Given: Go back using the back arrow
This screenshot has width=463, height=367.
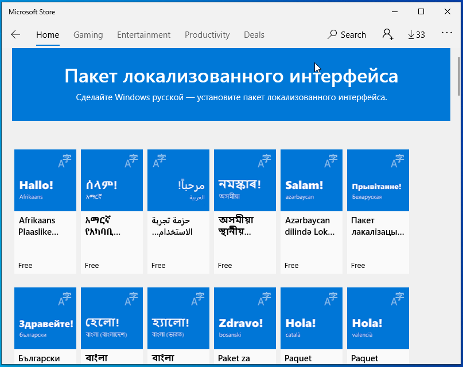Looking at the screenshot, I should (x=15, y=34).
